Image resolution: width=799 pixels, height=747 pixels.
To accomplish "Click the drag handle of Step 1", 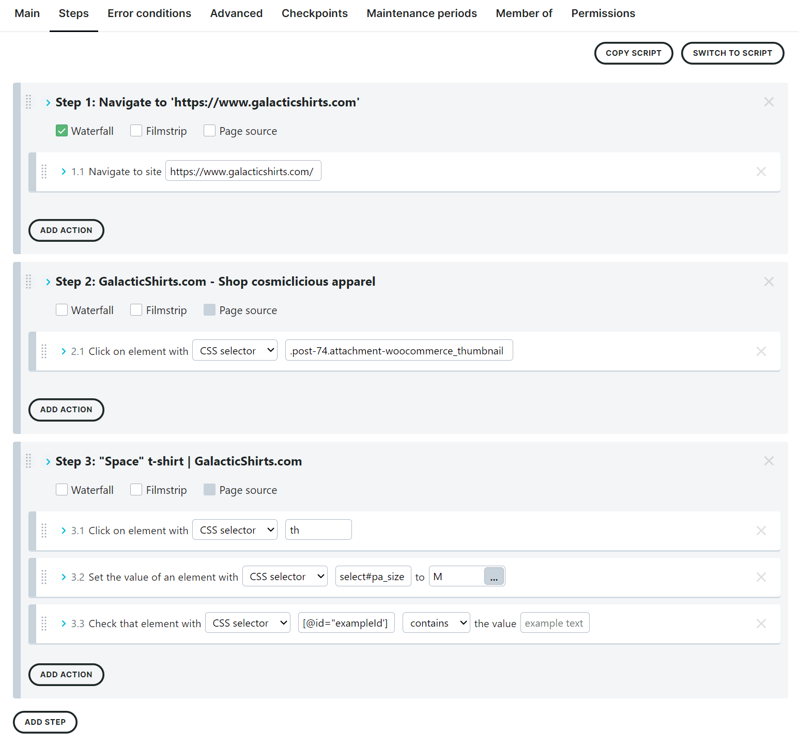I will point(28,102).
